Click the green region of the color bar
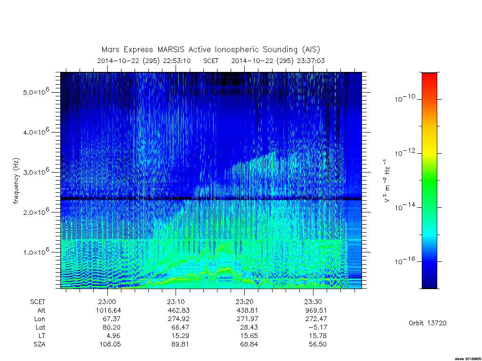Viewport: 482px width, 361px height. point(429,183)
